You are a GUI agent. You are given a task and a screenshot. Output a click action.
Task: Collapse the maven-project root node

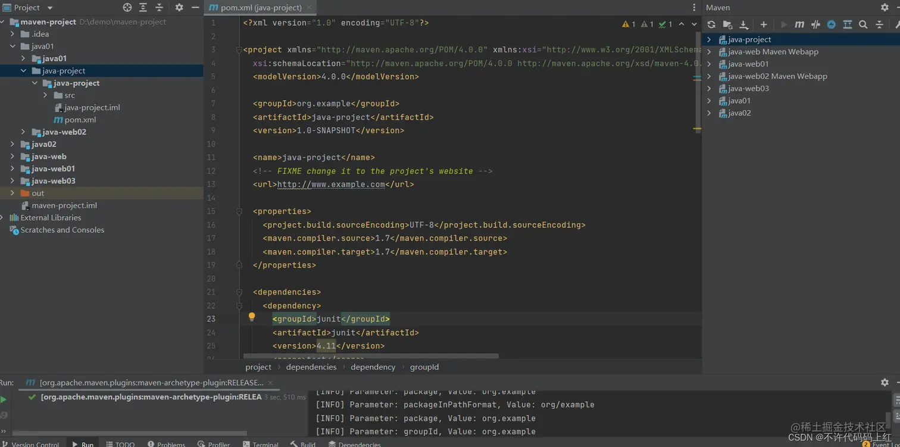tap(2, 22)
